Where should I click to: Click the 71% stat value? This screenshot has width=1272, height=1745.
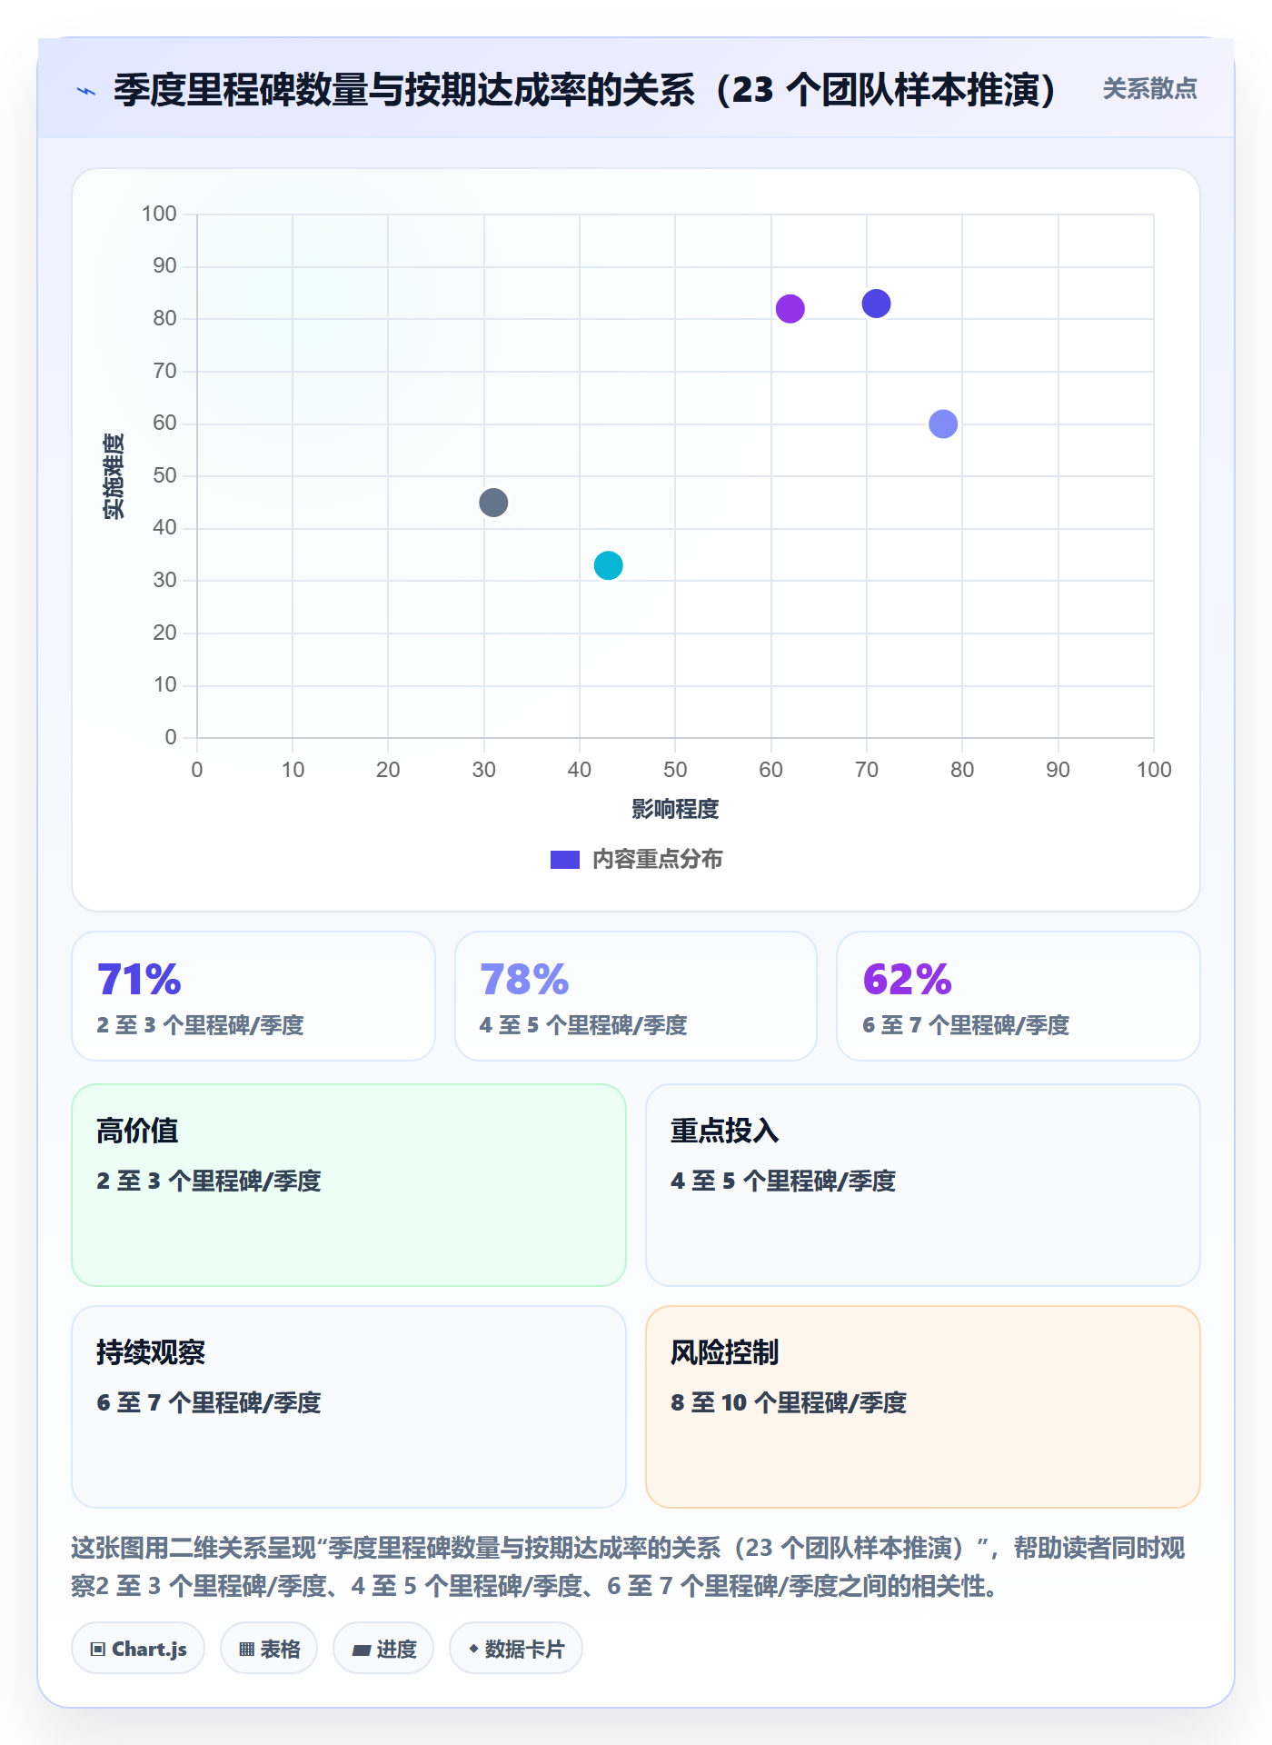(x=139, y=980)
